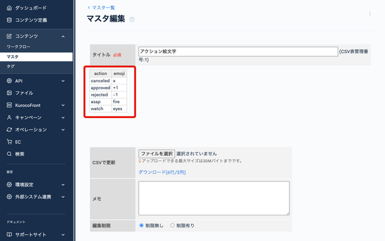385x241 pixels.
Task: Open 検索 in the sidebar
Action: point(20,154)
